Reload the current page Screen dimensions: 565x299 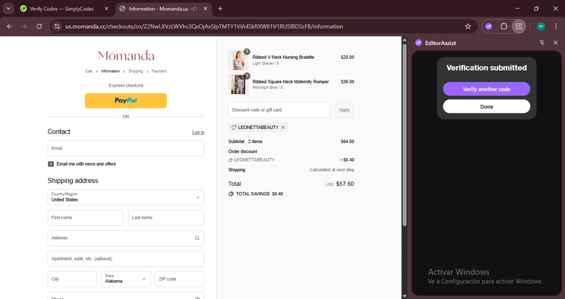(39, 26)
